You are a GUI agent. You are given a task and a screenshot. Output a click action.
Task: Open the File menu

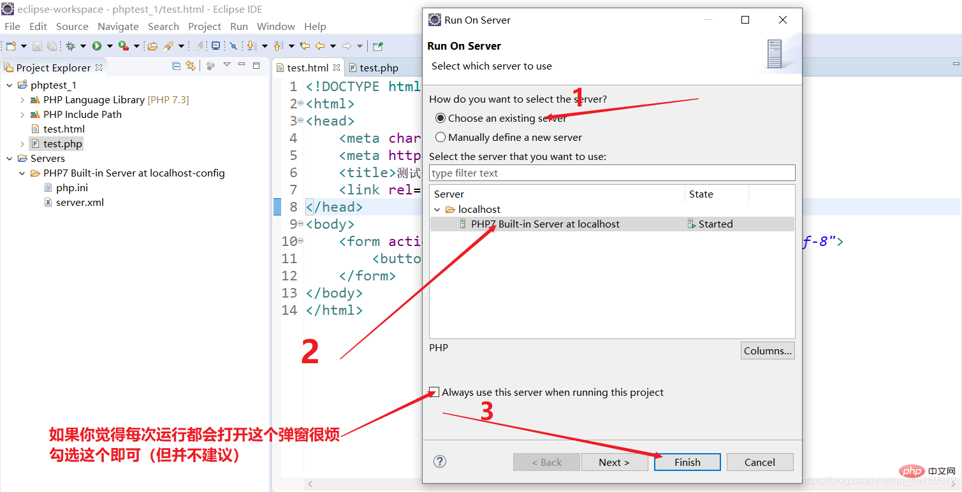pyautogui.click(x=12, y=26)
